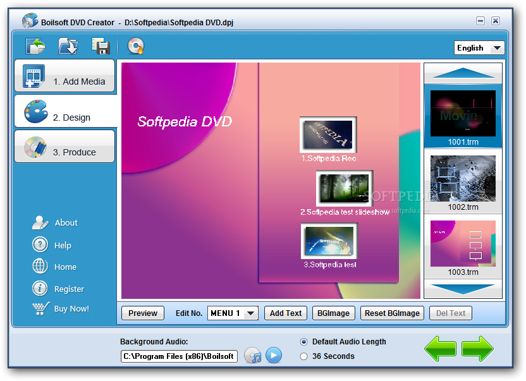Select the Default Audio Length radio button
The image size is (526, 381).
point(303,342)
